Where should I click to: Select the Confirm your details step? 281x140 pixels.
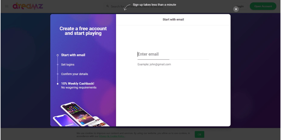coord(74,74)
